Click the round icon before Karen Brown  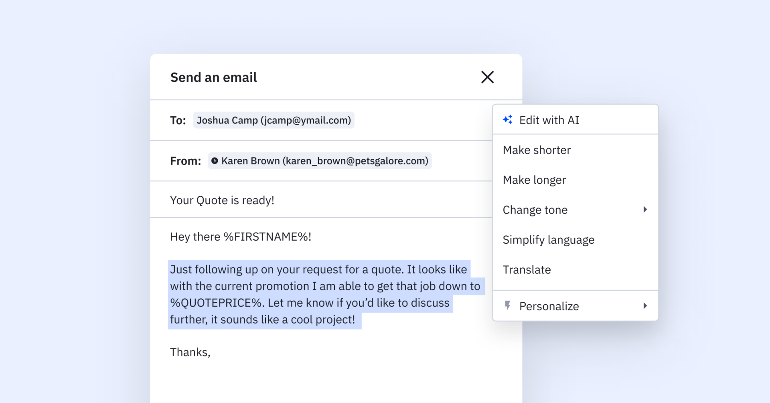(215, 161)
